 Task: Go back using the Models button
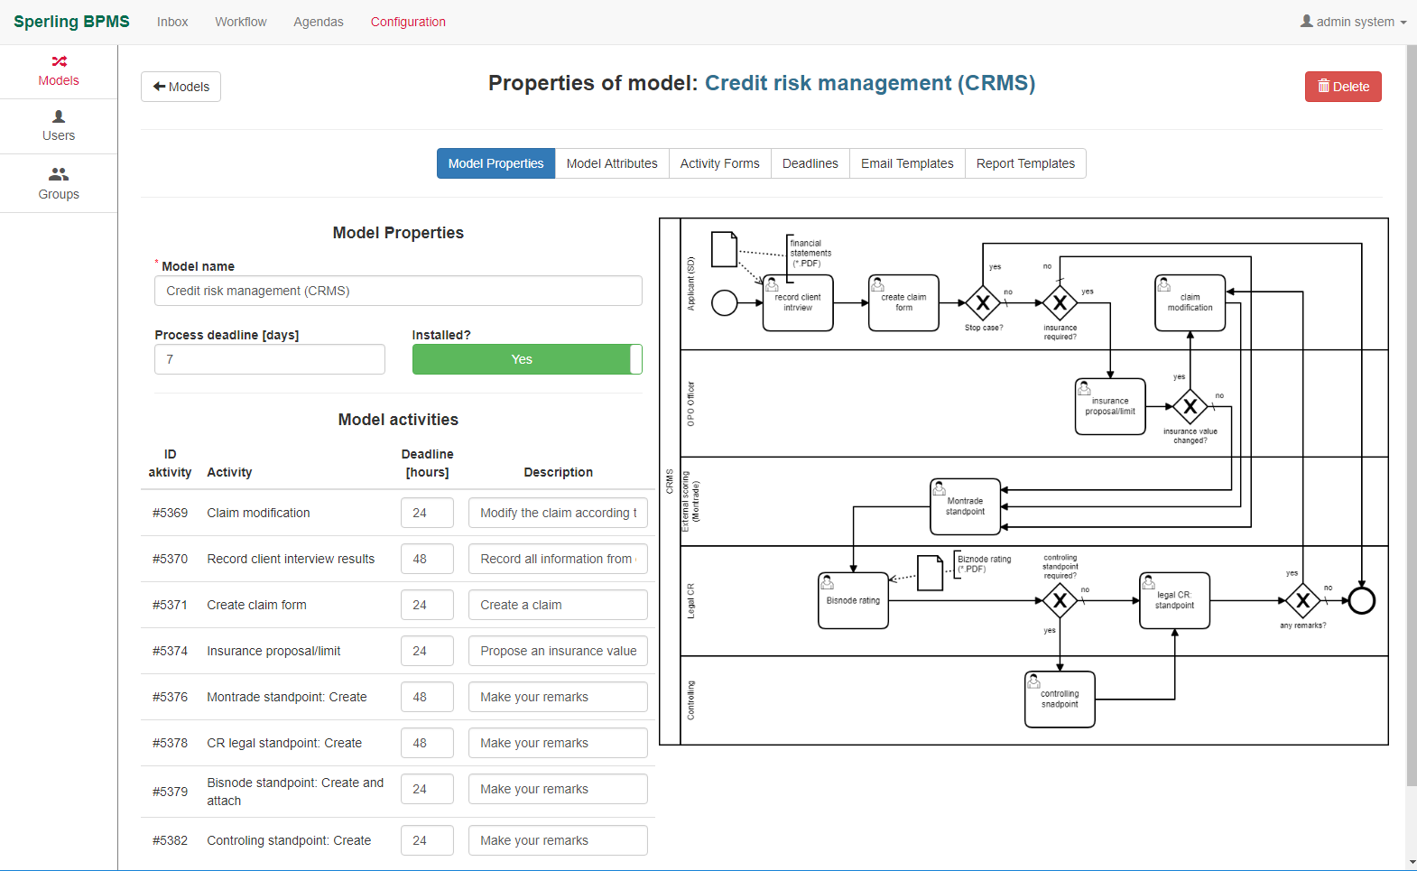click(181, 87)
